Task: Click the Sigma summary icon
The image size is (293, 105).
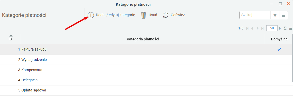Action: tap(285, 28)
